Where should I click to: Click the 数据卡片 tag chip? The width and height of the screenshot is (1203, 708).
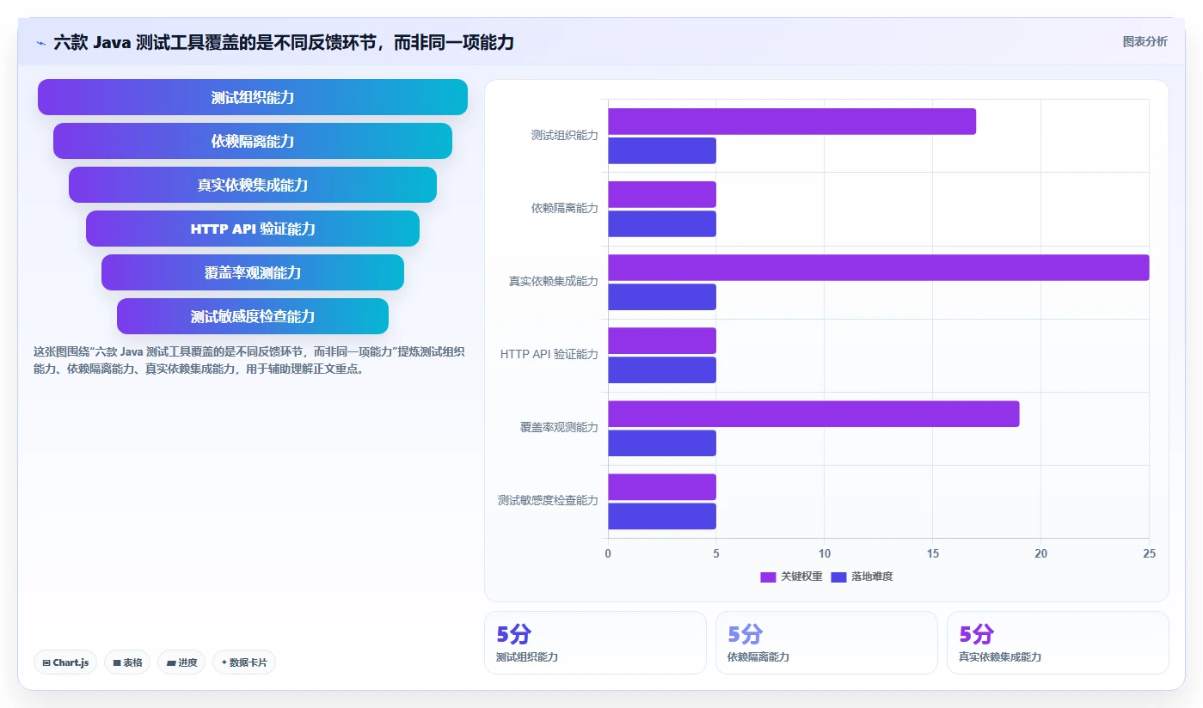click(244, 662)
